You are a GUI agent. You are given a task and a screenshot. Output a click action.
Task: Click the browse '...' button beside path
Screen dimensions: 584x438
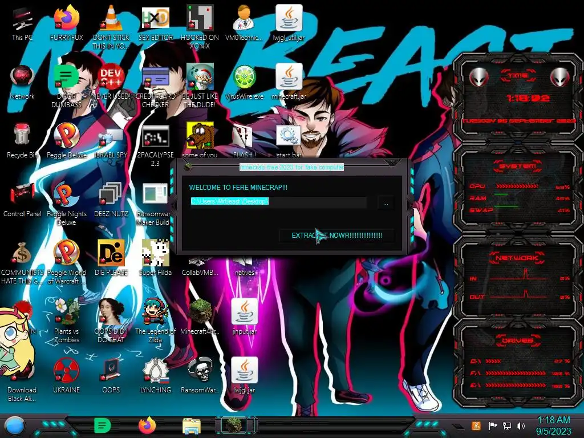[386, 204]
